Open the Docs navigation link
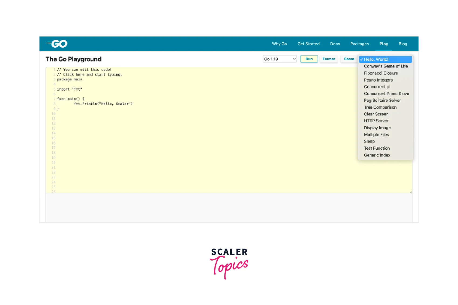Image resolution: width=458 pixels, height=305 pixels. point(335,44)
